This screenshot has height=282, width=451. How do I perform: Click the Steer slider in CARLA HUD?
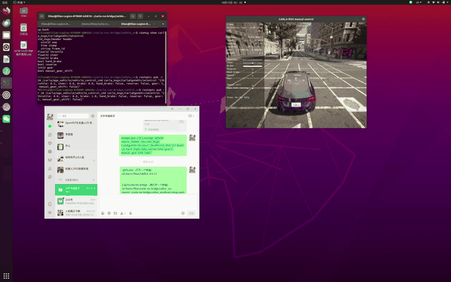coord(252,63)
